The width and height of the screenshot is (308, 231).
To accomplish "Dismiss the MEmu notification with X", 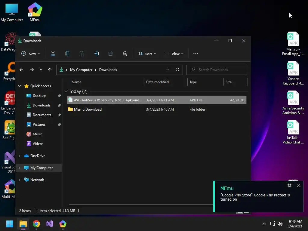I will pos(299,185).
